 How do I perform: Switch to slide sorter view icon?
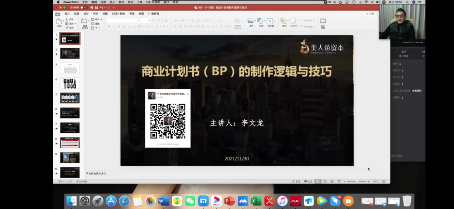point(325,181)
